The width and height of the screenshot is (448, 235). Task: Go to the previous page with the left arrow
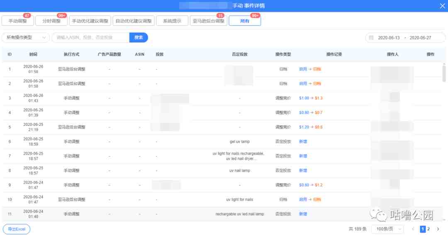point(413,229)
